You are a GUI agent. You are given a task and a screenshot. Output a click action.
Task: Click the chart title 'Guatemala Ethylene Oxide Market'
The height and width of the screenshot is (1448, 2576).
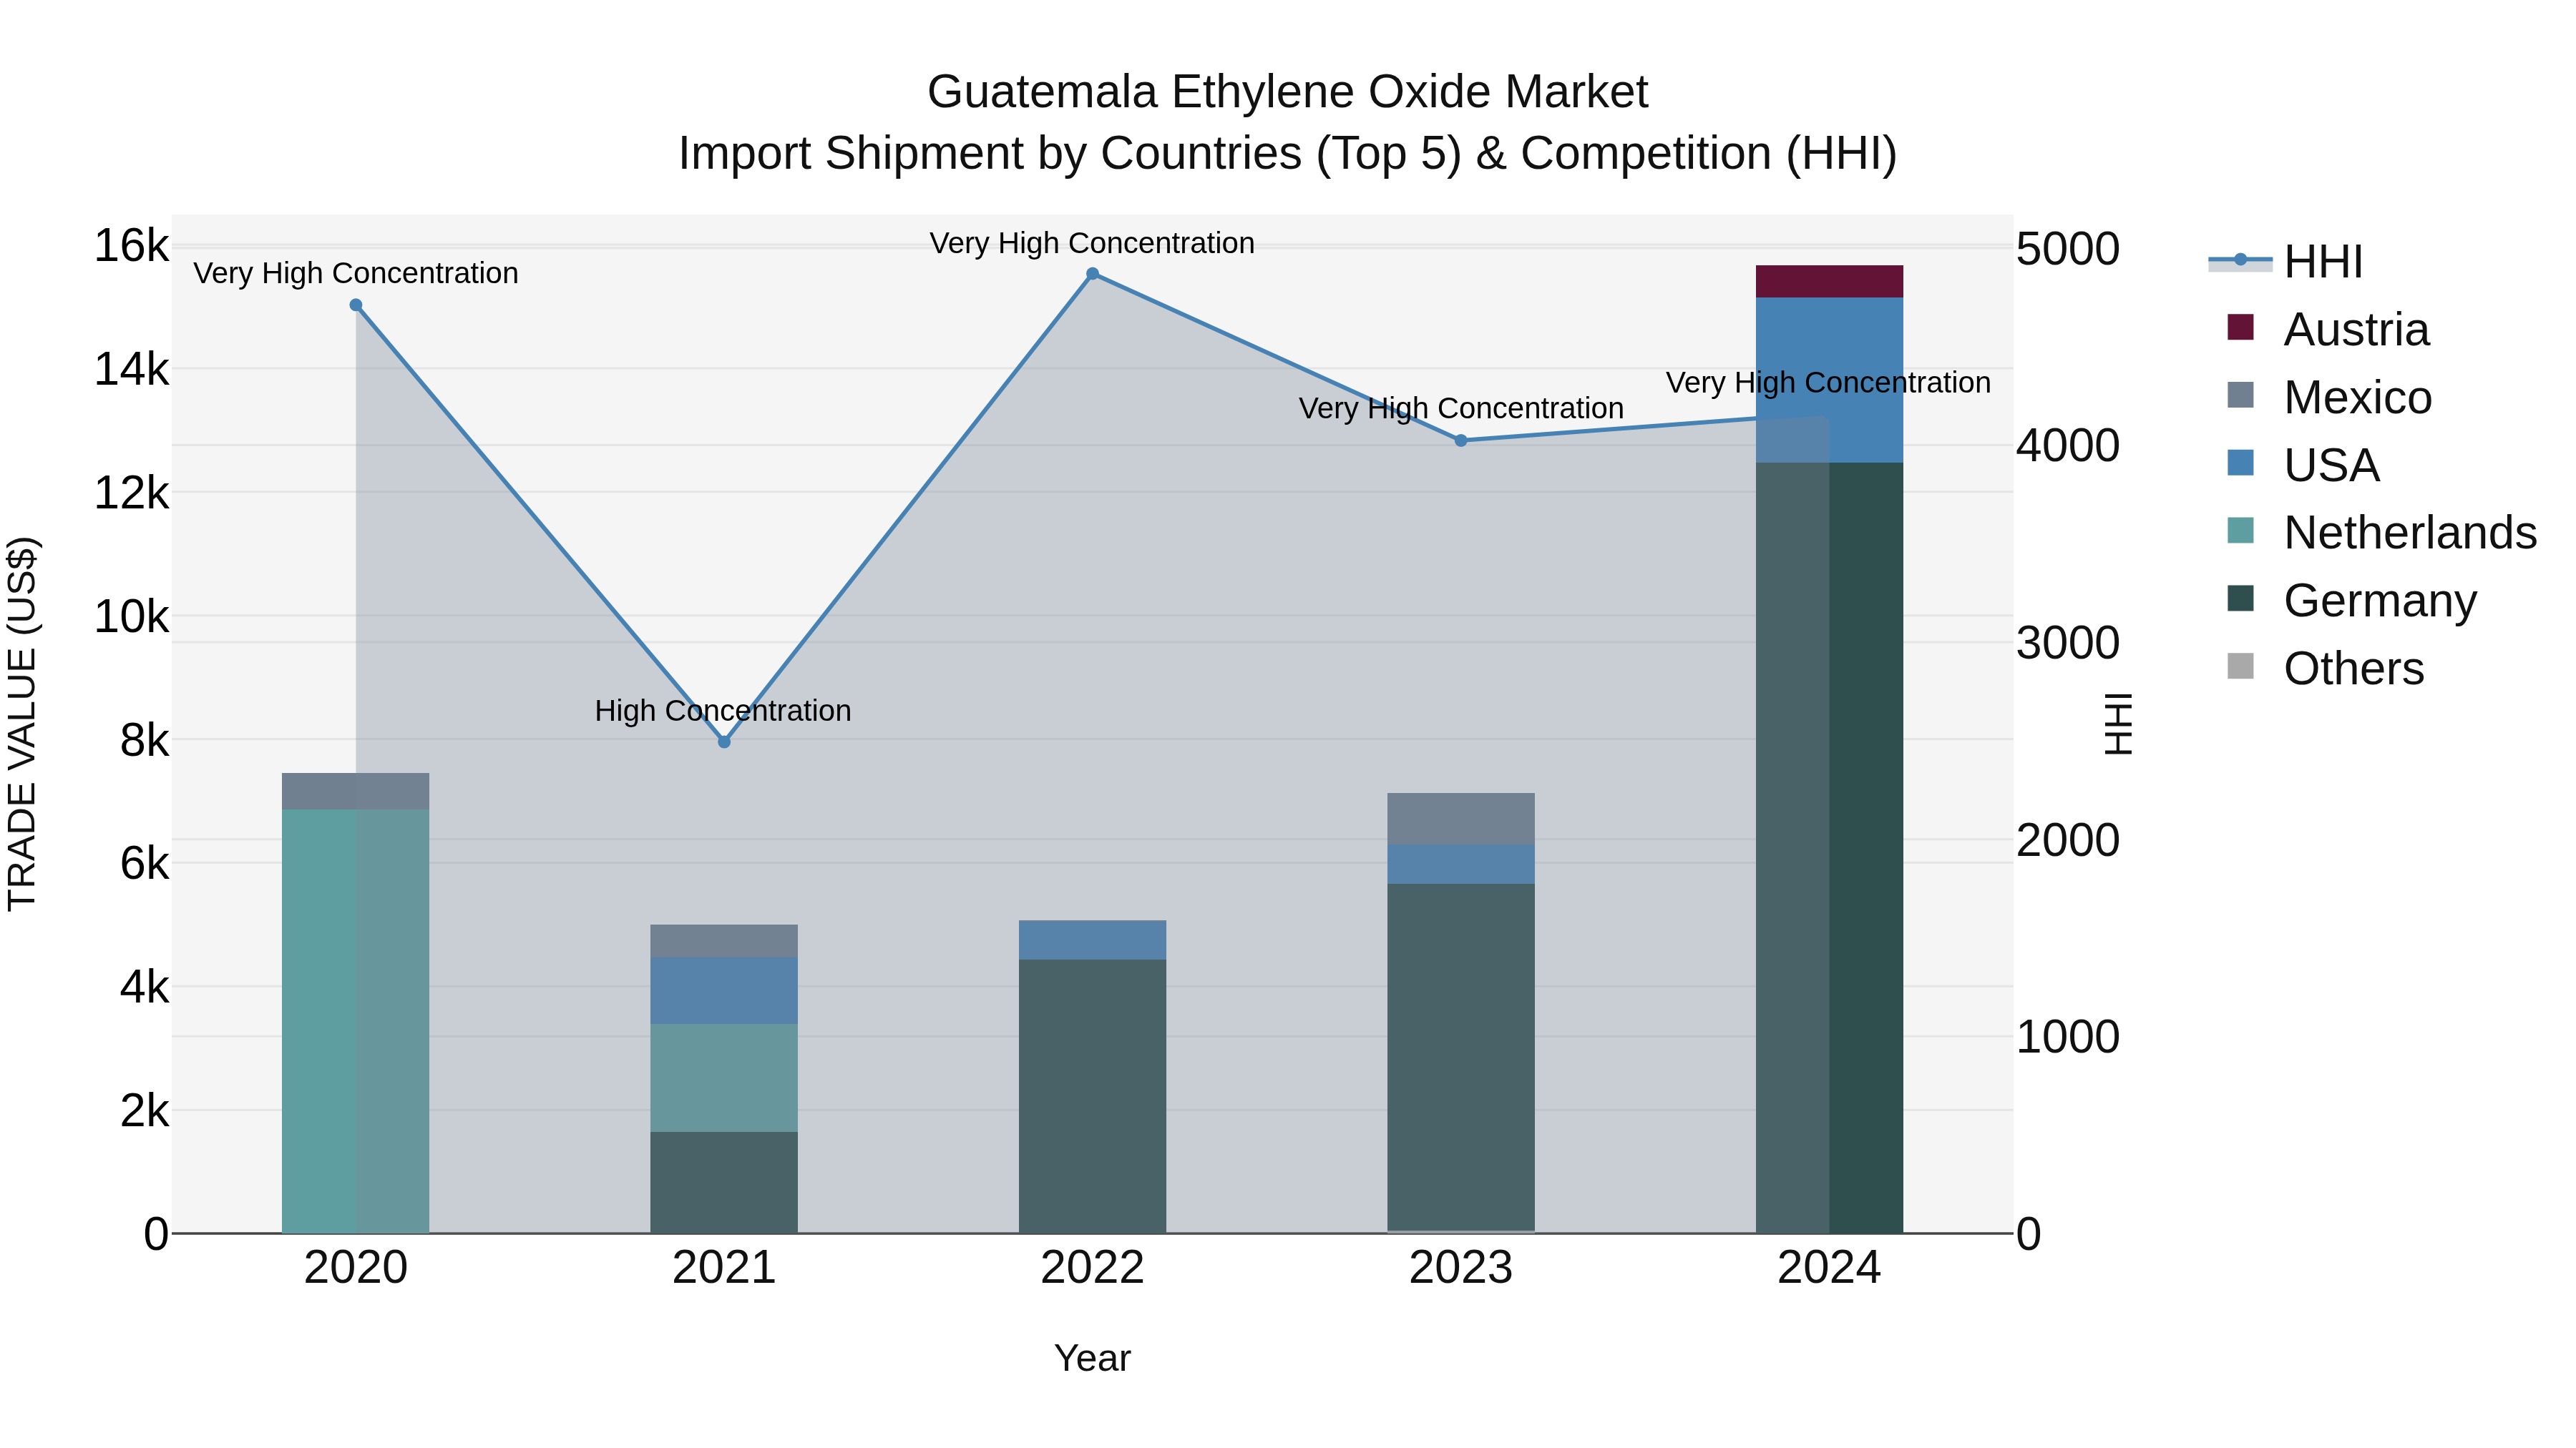[1287, 92]
